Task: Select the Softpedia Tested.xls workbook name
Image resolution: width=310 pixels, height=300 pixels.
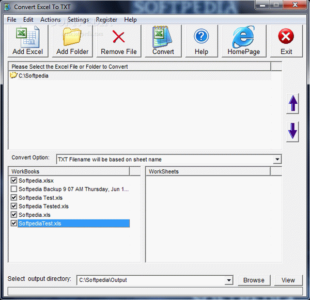Action: pyautogui.click(x=43, y=207)
